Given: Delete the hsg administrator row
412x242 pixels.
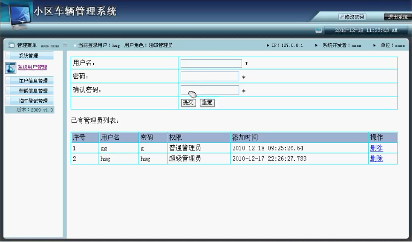Looking at the screenshot, I should [x=376, y=159].
